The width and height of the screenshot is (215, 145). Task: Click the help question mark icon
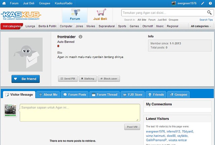point(211,3)
